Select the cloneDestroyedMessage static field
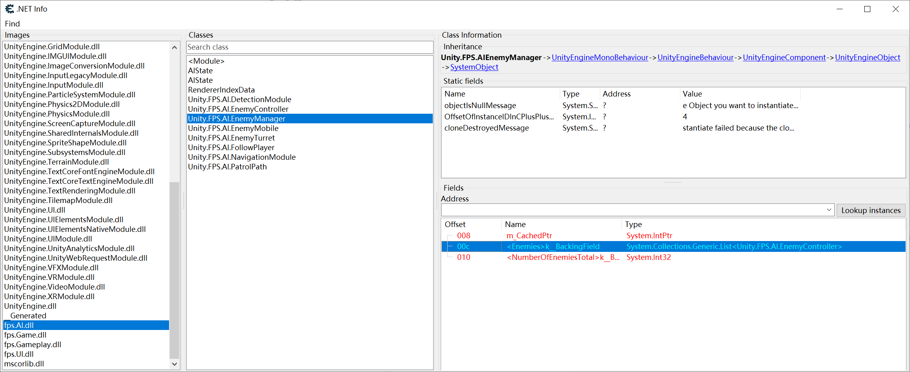The width and height of the screenshot is (910, 372). pos(486,128)
